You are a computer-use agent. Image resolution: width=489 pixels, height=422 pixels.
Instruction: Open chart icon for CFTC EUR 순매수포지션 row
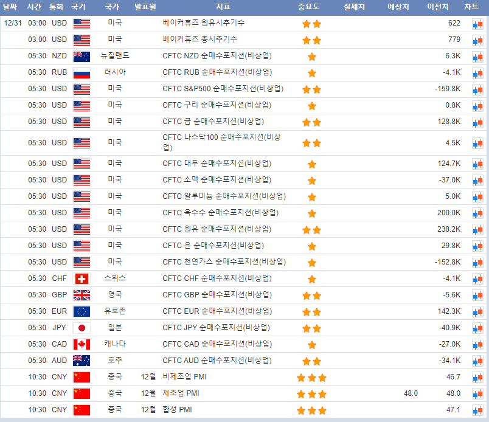[477, 312]
